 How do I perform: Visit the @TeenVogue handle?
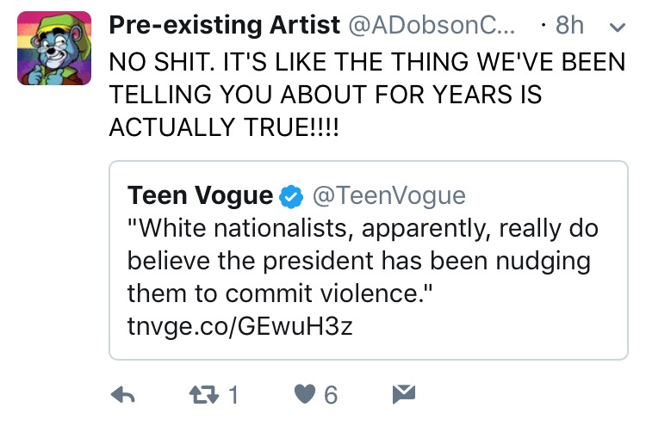pyautogui.click(x=389, y=195)
